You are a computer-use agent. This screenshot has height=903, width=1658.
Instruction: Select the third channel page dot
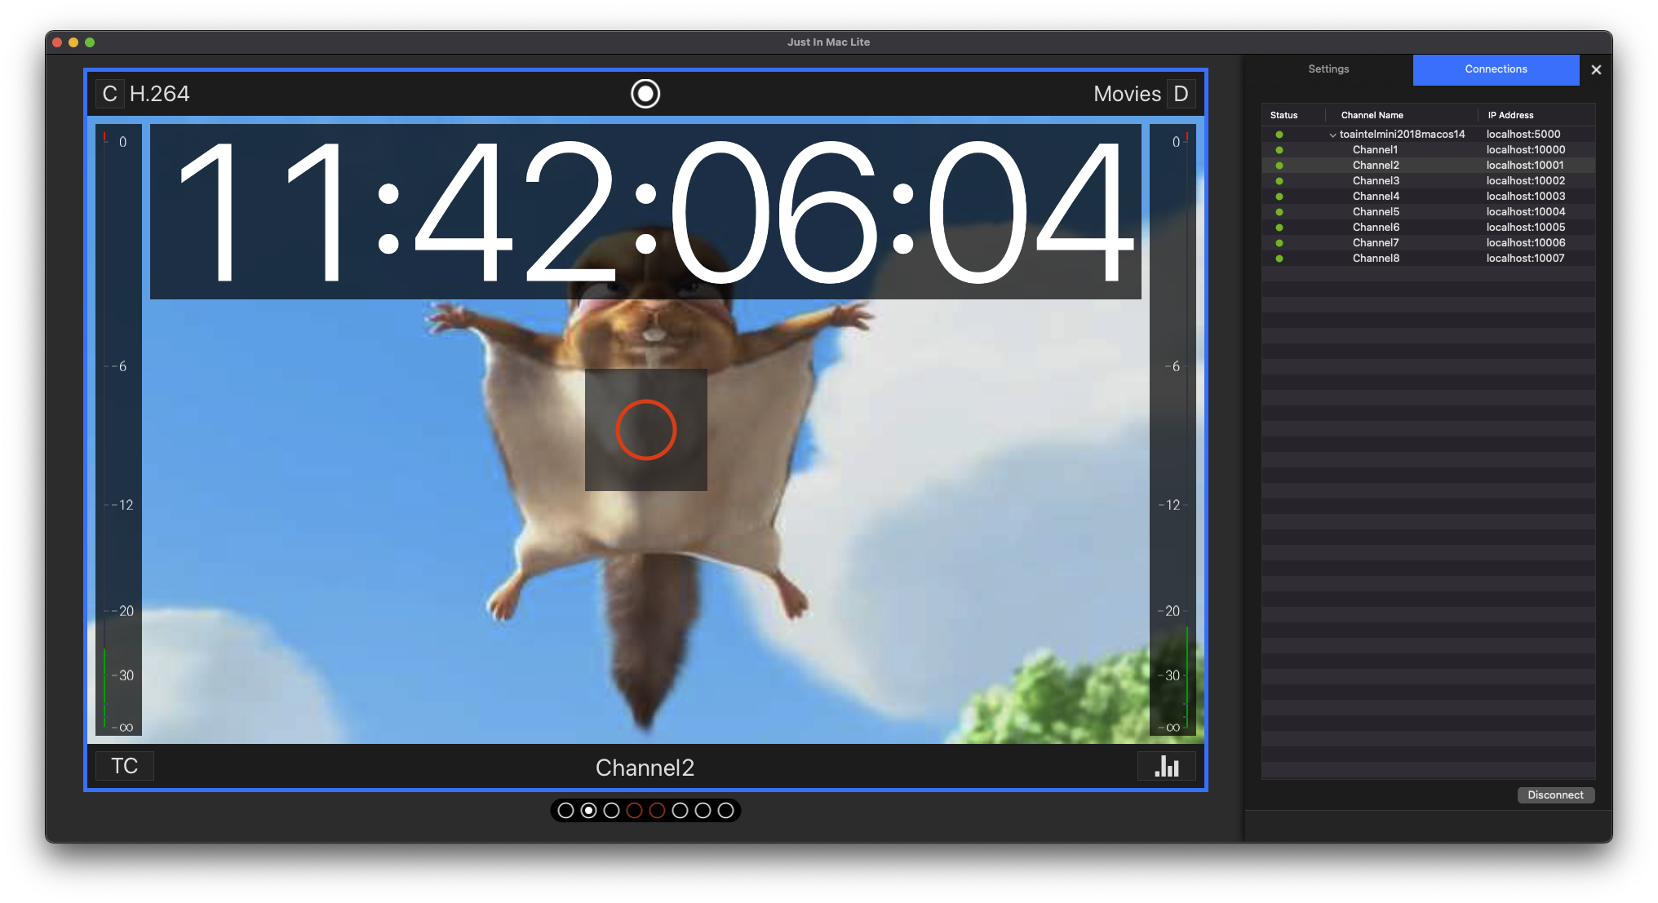point(611,811)
